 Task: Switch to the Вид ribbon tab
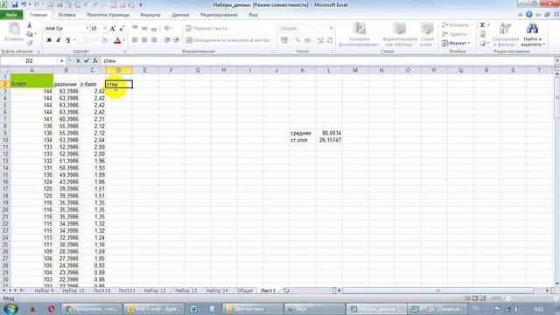253,15
